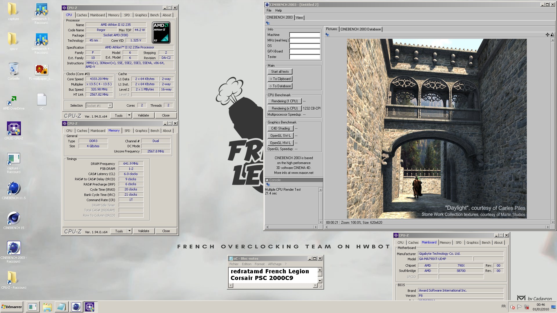Run the OpenGL SW-L benchmark
Screen dimensions: 557x313
(280, 136)
